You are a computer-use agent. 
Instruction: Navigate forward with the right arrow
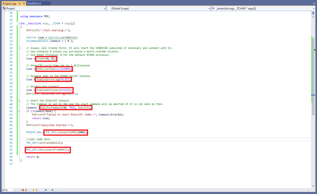pyautogui.click(x=52, y=190)
